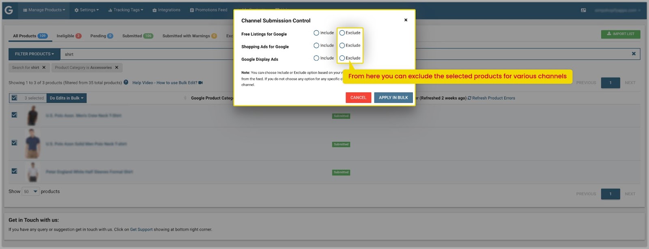Expand the FILTER PRODUCTS dropdown
This screenshot has height=249, width=649.
pos(34,54)
